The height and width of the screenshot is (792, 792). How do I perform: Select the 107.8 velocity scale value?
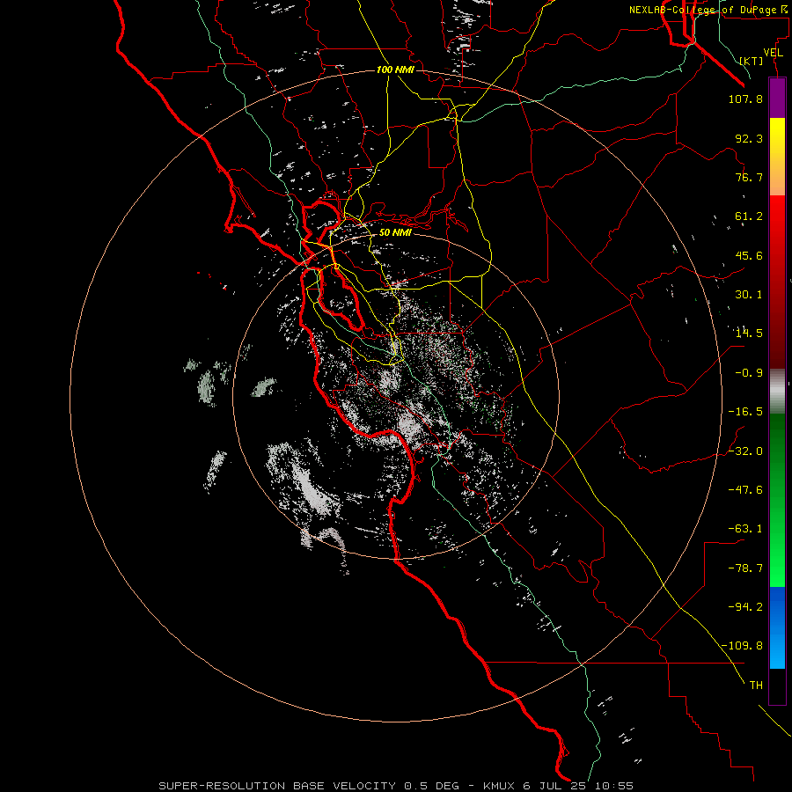click(x=745, y=99)
